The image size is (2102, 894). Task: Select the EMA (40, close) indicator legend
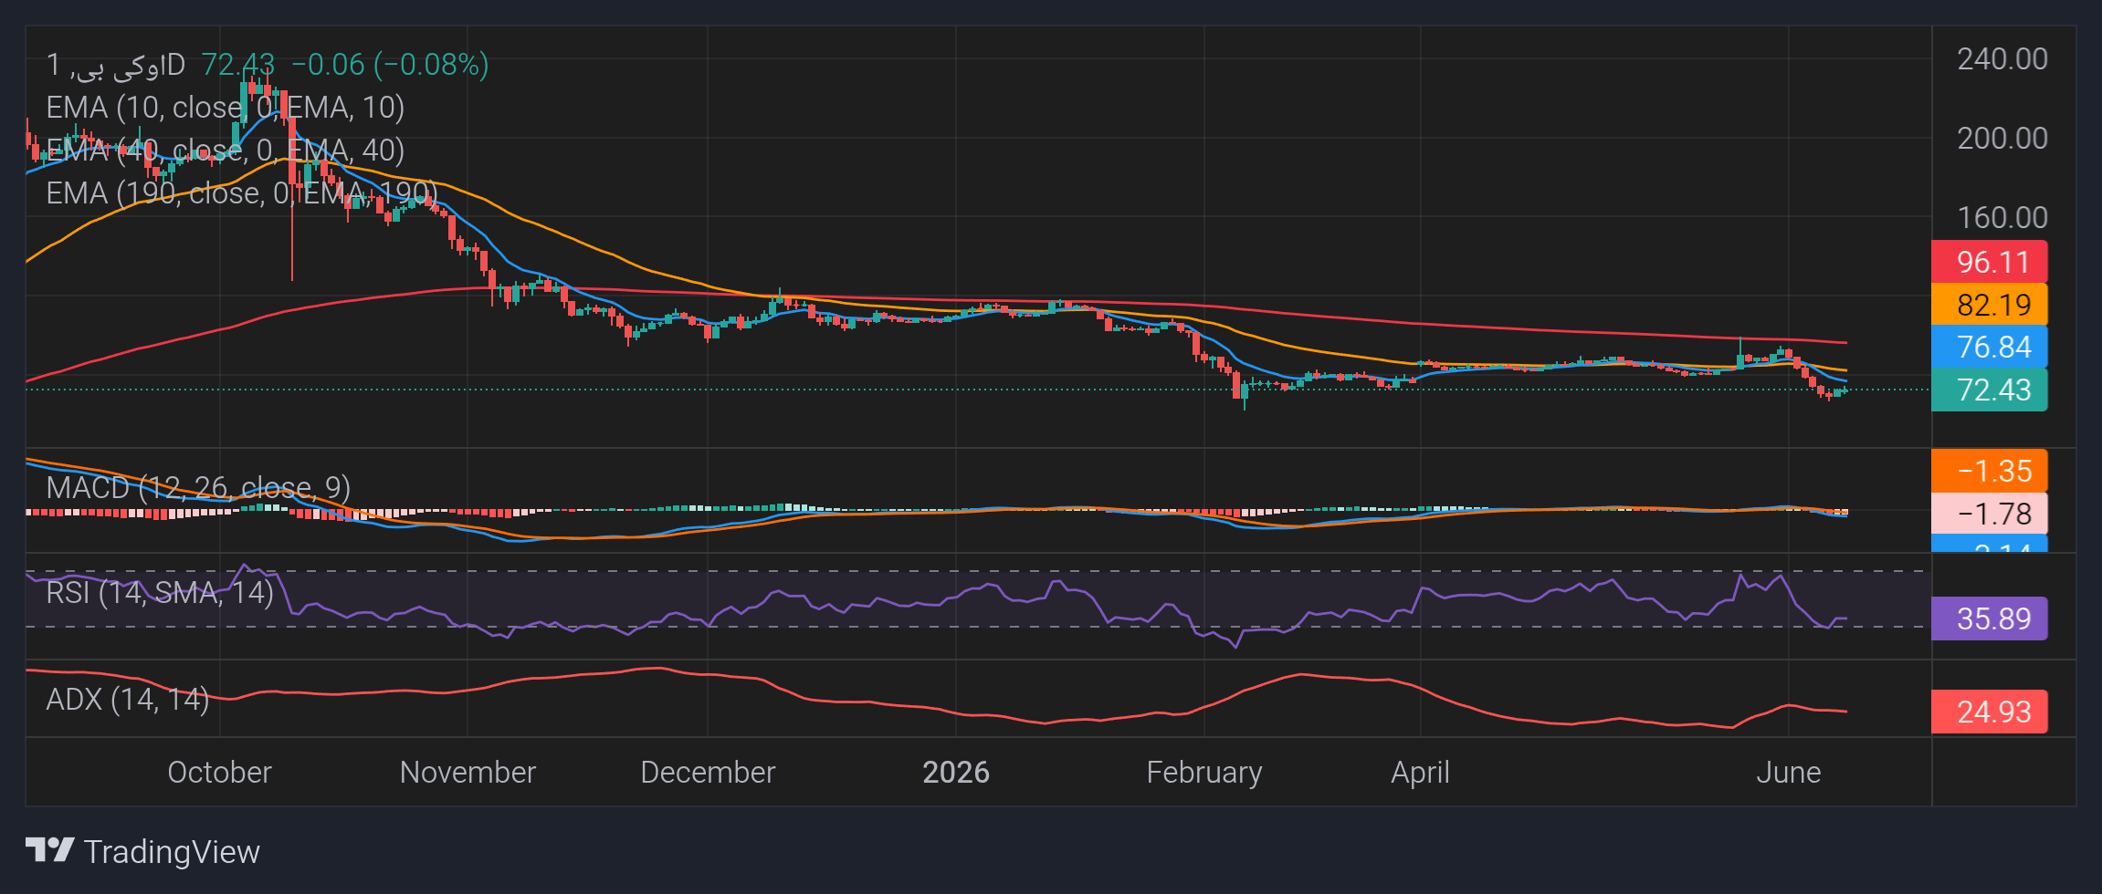point(226,151)
